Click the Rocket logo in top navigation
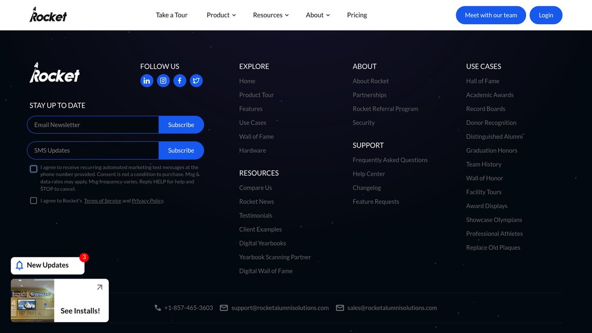This screenshot has width=592, height=333. tap(49, 15)
